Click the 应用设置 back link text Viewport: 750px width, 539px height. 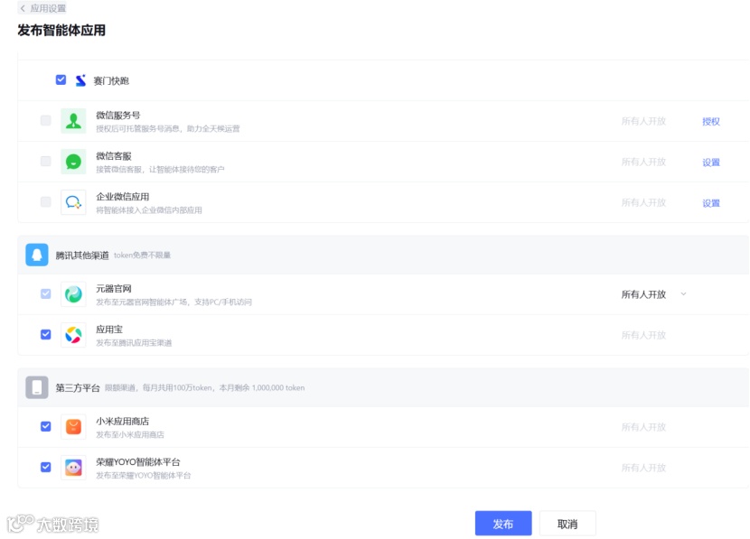click(x=48, y=8)
